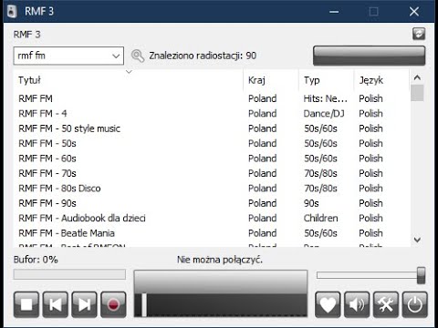Image resolution: width=438 pixels, height=328 pixels.
Task: Select RMF FM - 50 style music
Action: 212,128
